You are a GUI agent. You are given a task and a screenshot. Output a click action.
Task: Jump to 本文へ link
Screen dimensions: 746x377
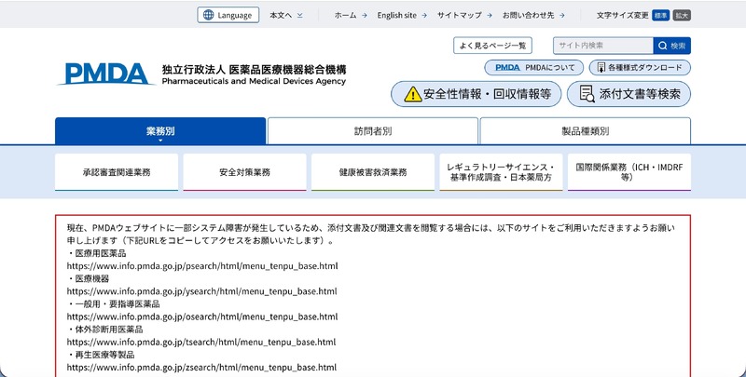[281, 15]
